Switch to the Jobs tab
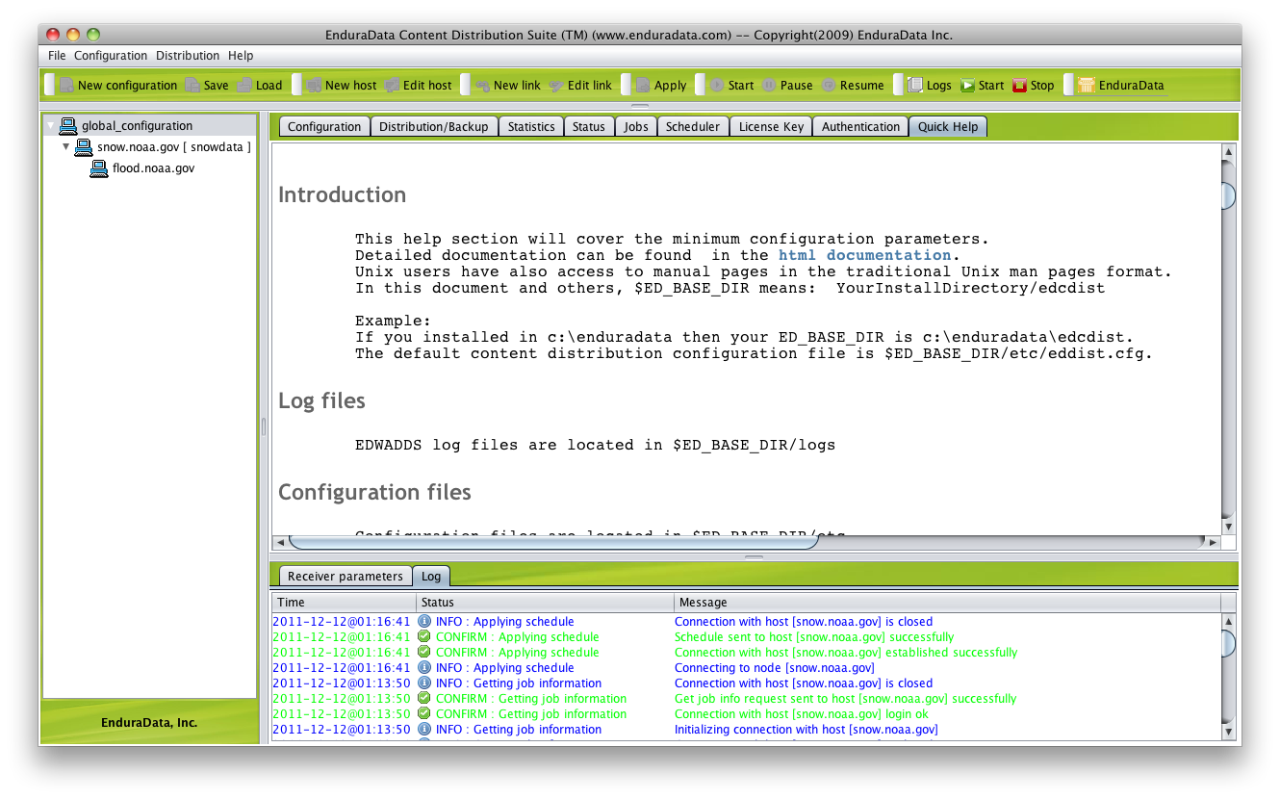Viewport: 1280px width, 799px height. click(636, 126)
